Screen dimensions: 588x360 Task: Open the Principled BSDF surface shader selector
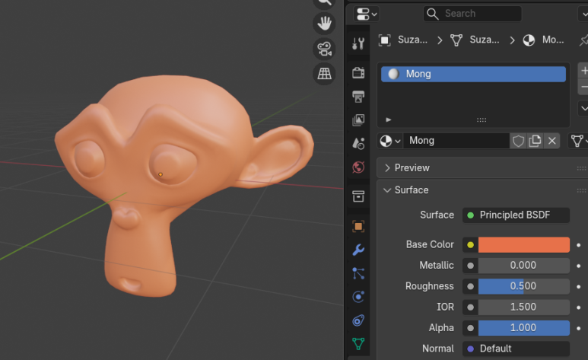pos(516,215)
